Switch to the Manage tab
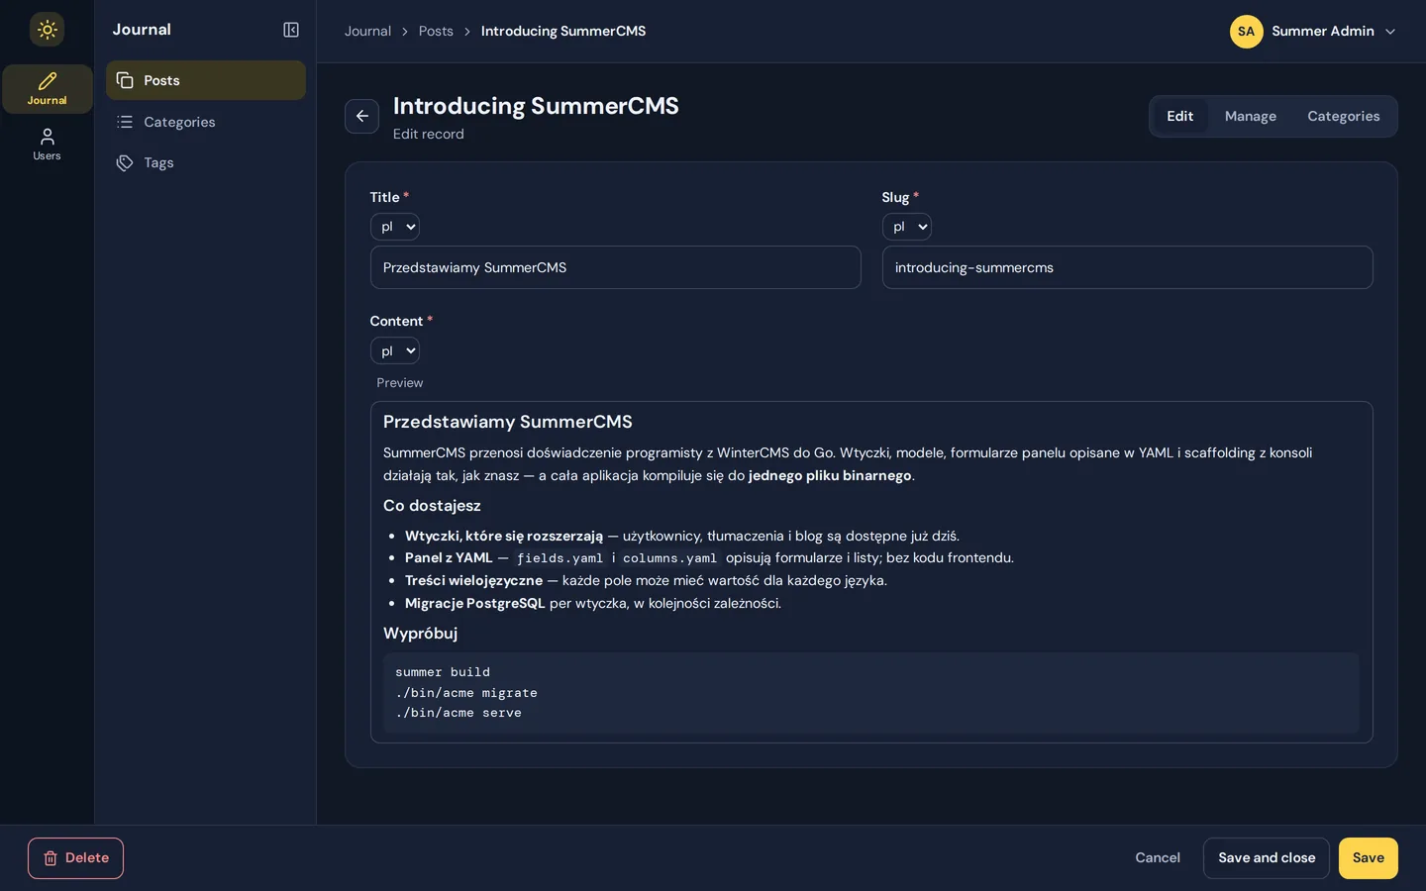Screen dimensions: 1426x891 point(1250,116)
